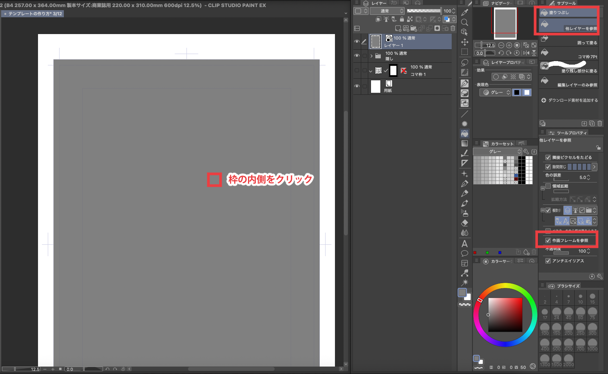Click the Move Layer tool icon
This screenshot has width=608, height=374.
click(x=465, y=42)
